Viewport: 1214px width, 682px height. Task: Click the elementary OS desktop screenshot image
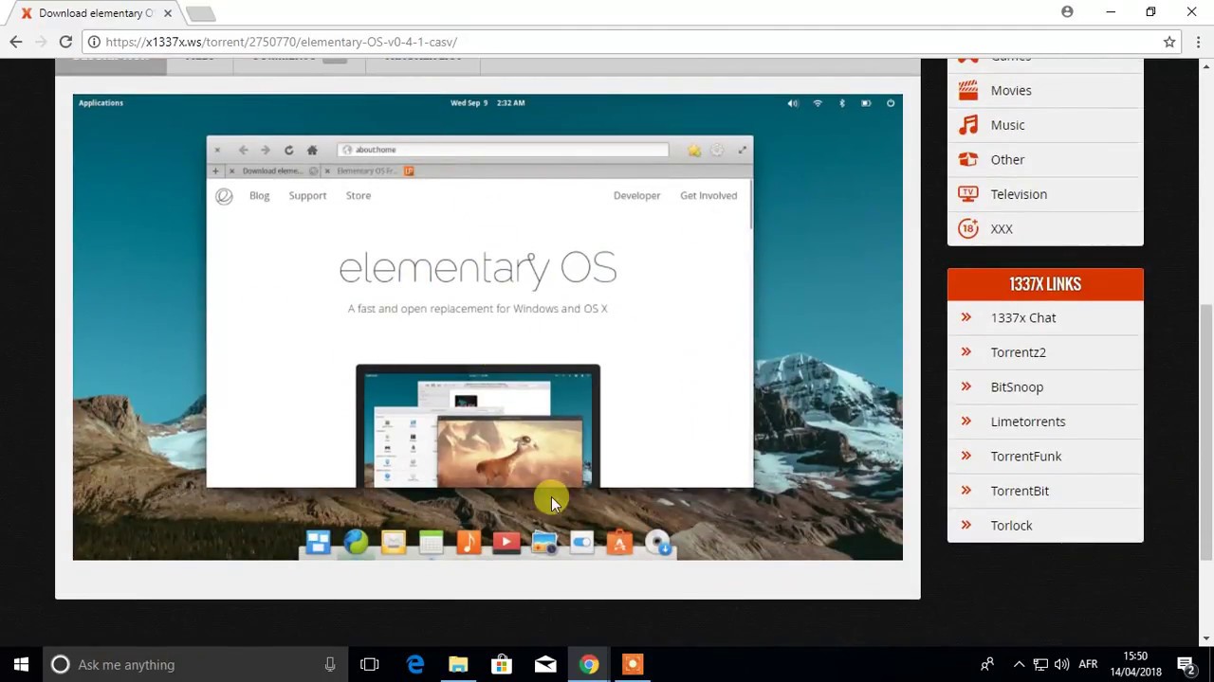coord(487,327)
